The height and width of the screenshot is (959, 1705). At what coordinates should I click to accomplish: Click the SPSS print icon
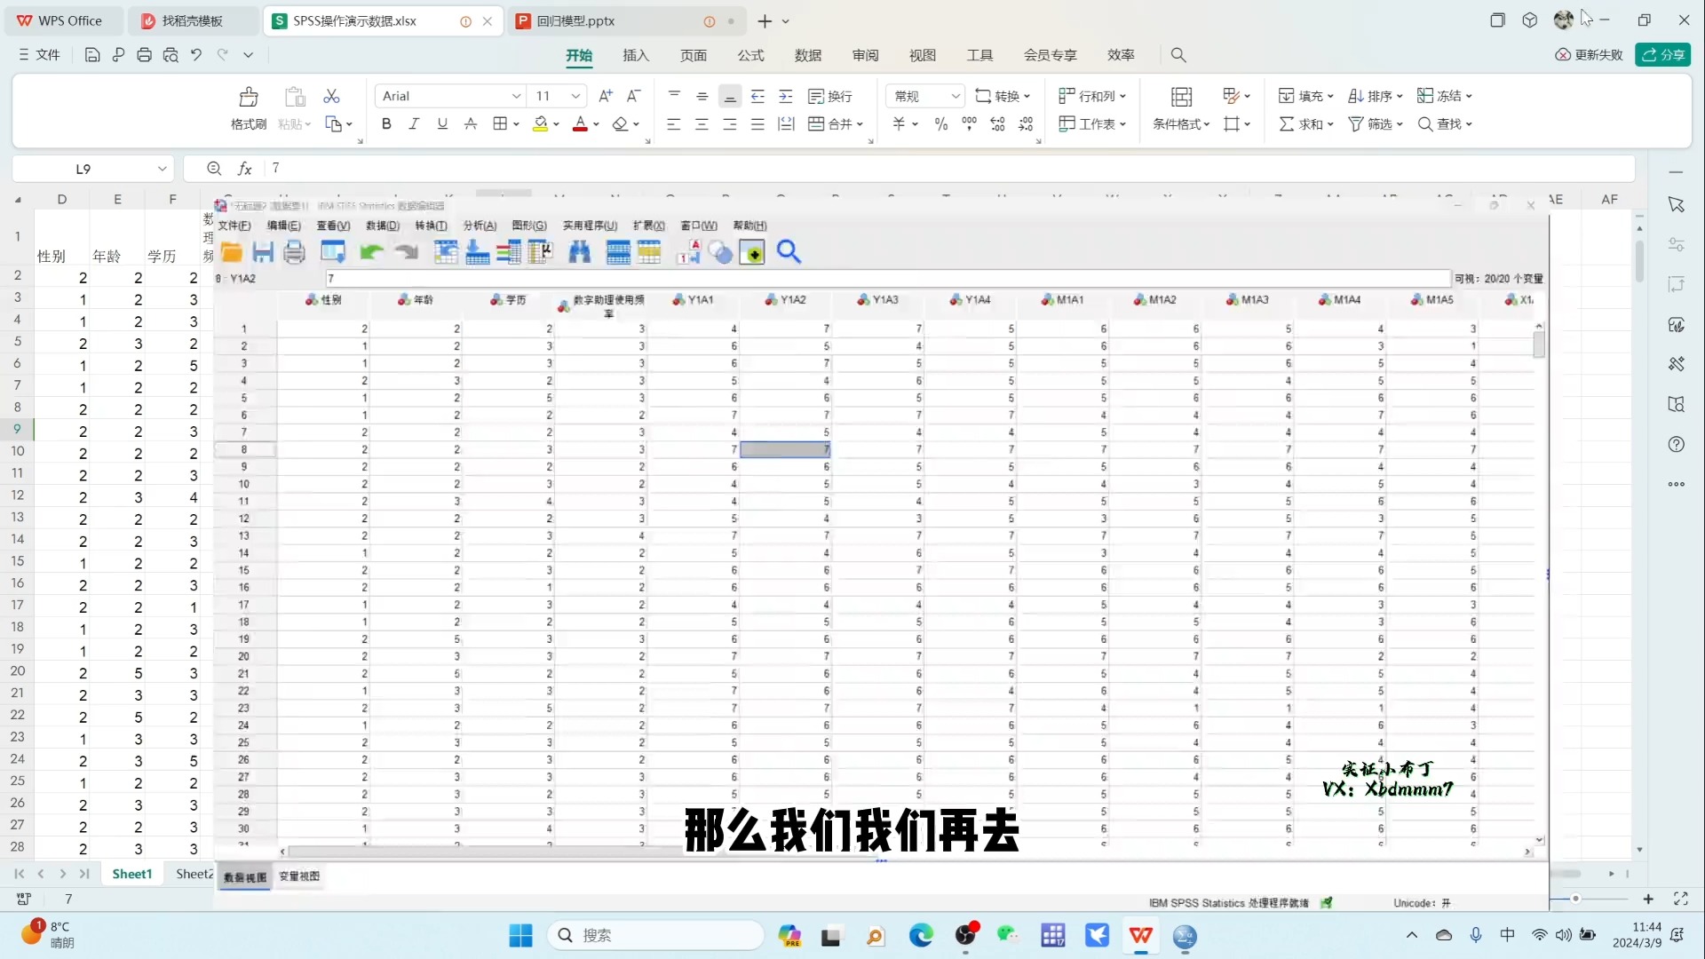tap(294, 252)
